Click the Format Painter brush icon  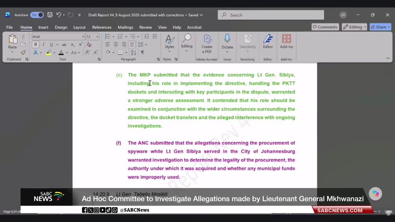(x=23, y=52)
